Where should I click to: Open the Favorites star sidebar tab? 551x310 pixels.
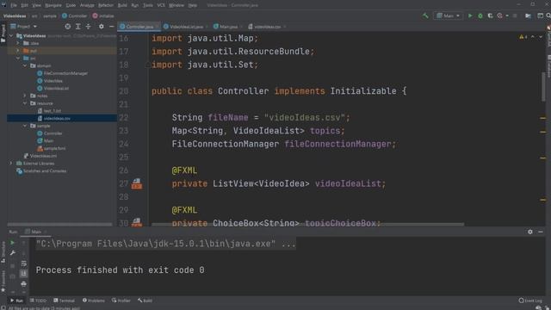click(3, 282)
